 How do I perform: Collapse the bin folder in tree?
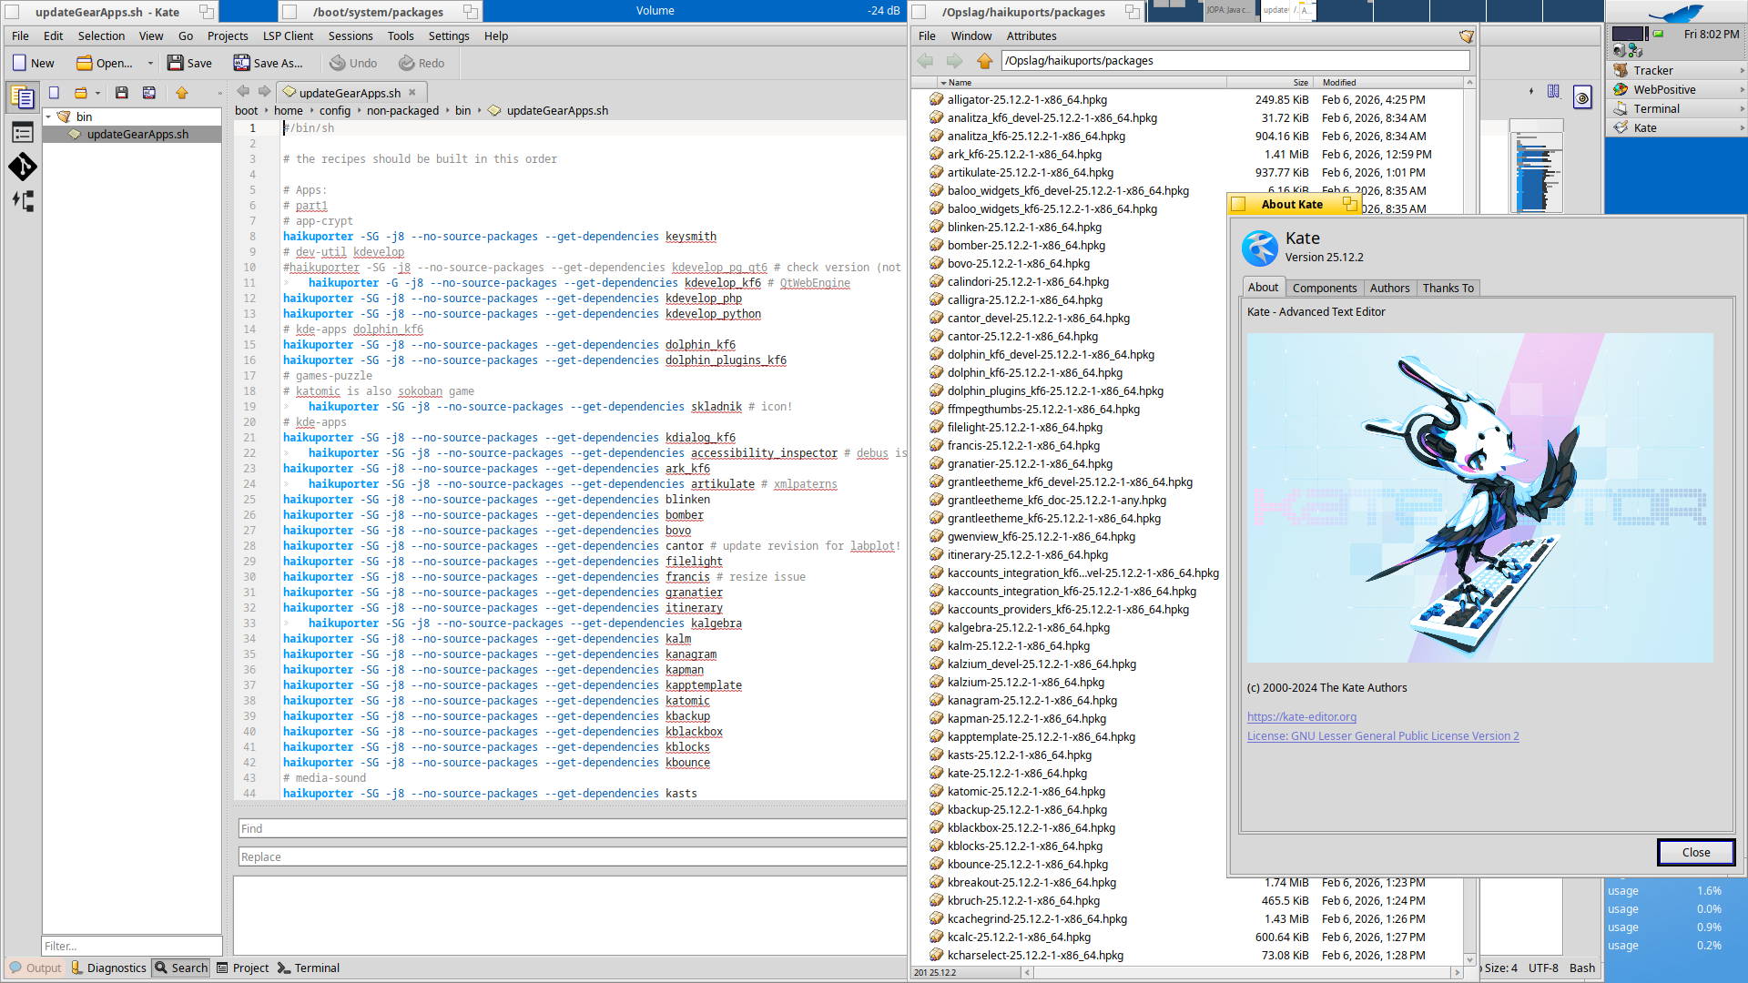[49, 117]
